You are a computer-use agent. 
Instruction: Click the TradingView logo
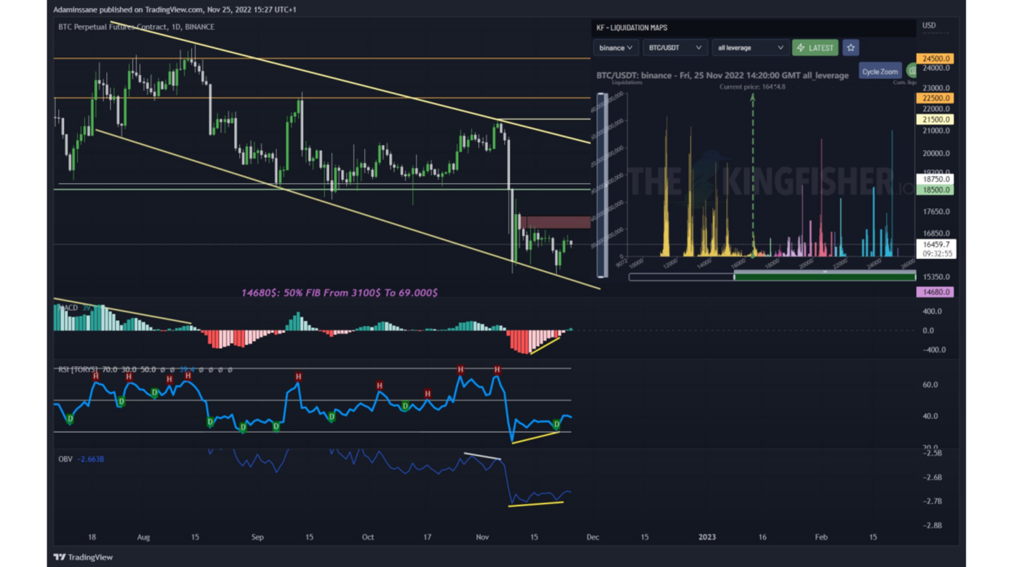tap(83, 557)
